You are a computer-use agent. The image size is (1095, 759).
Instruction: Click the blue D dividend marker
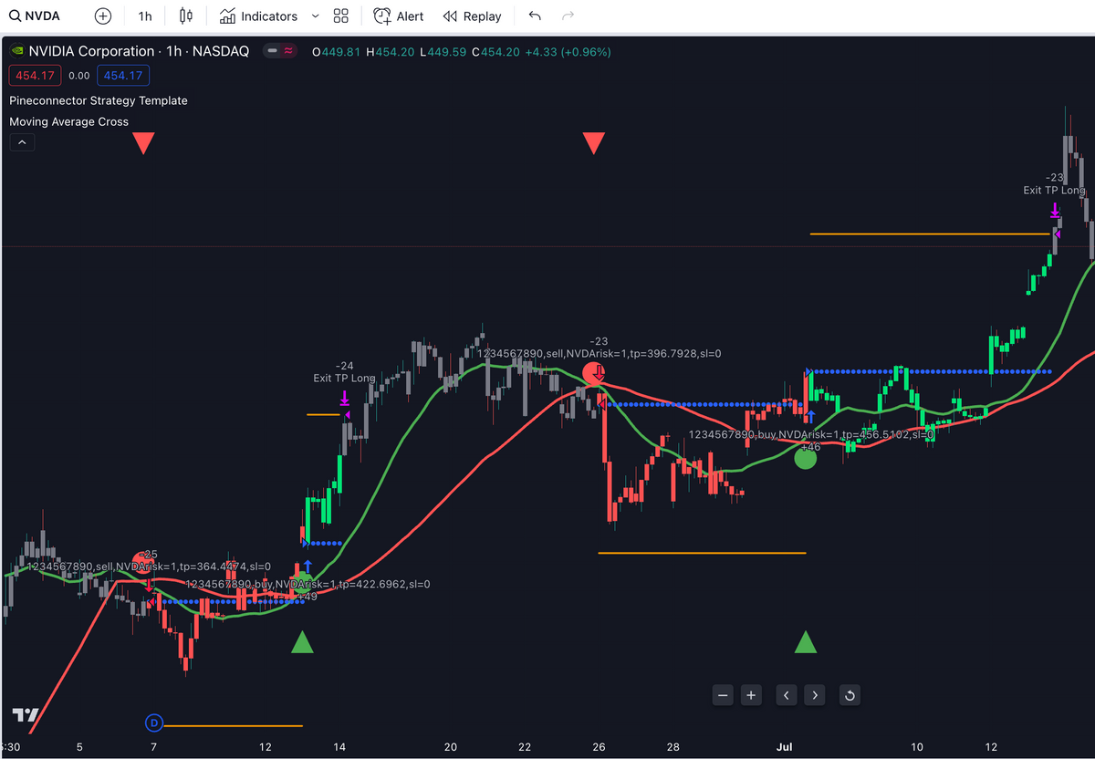tap(153, 723)
